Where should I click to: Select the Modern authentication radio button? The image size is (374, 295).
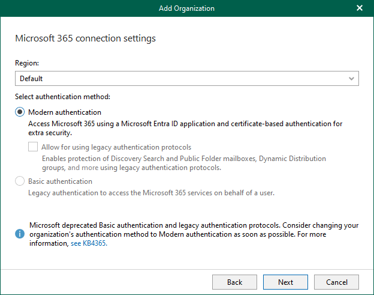click(20, 112)
